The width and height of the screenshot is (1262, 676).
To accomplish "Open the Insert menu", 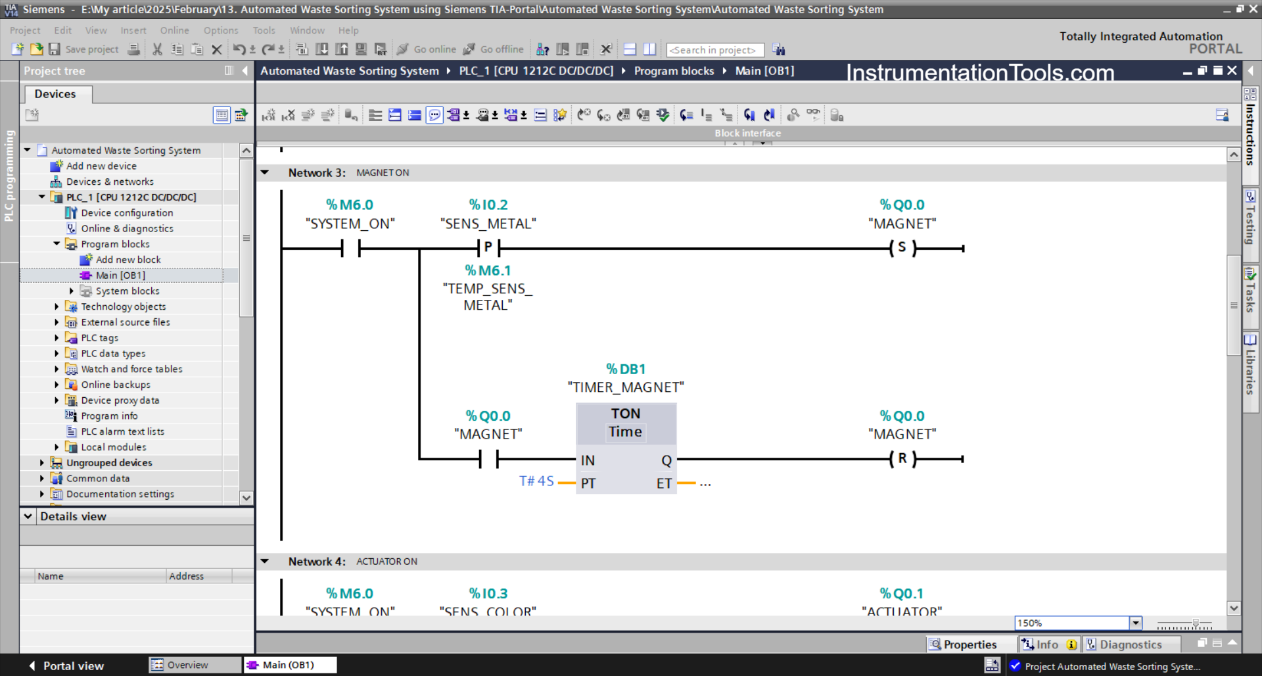I will [133, 30].
